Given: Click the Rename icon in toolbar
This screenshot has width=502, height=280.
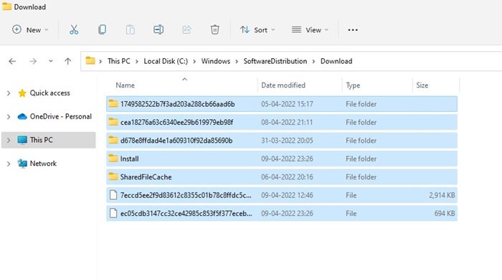Looking at the screenshot, I should (158, 29).
